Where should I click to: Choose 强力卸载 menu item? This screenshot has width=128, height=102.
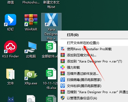coord(93,68)
